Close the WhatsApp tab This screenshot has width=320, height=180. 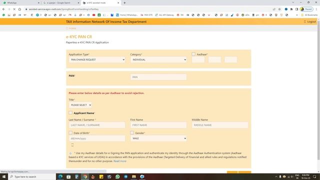point(39,3)
